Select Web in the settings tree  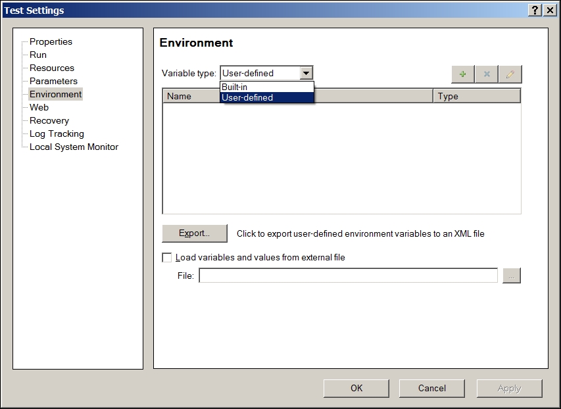coord(39,107)
